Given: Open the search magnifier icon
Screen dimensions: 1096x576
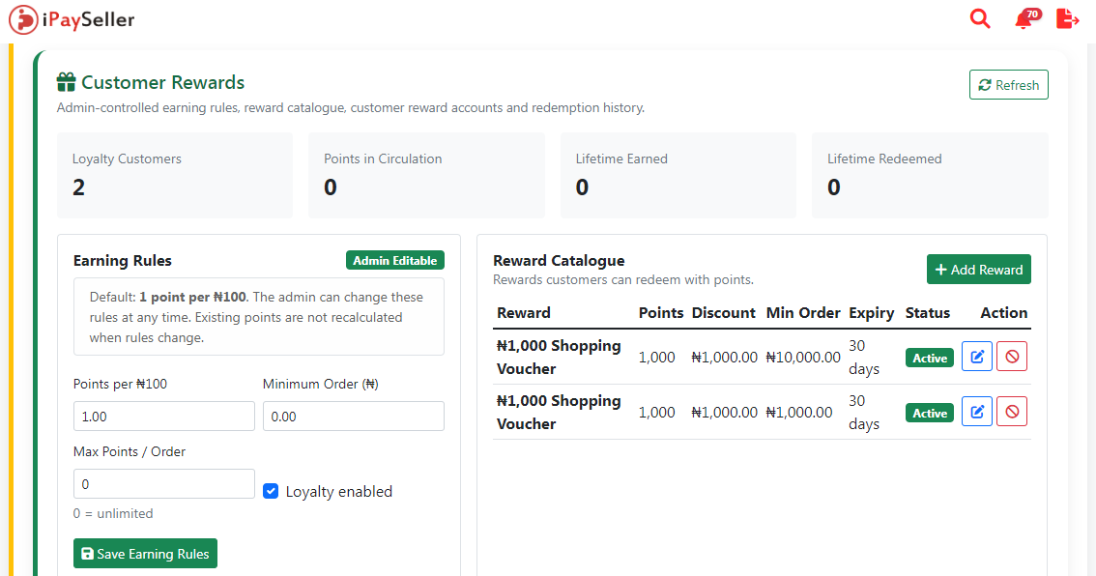Looking at the screenshot, I should pyautogui.click(x=980, y=19).
